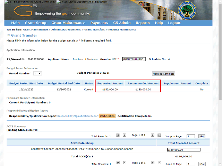Go to previous page in lower pagination

(x=125, y=163)
